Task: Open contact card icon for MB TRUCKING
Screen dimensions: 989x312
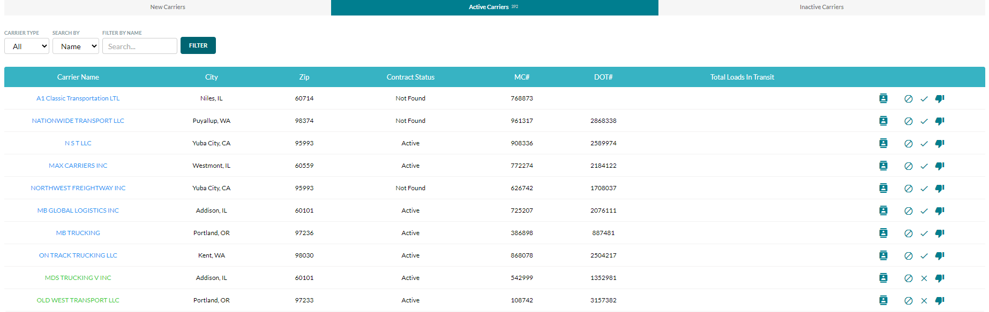Action: (x=883, y=233)
